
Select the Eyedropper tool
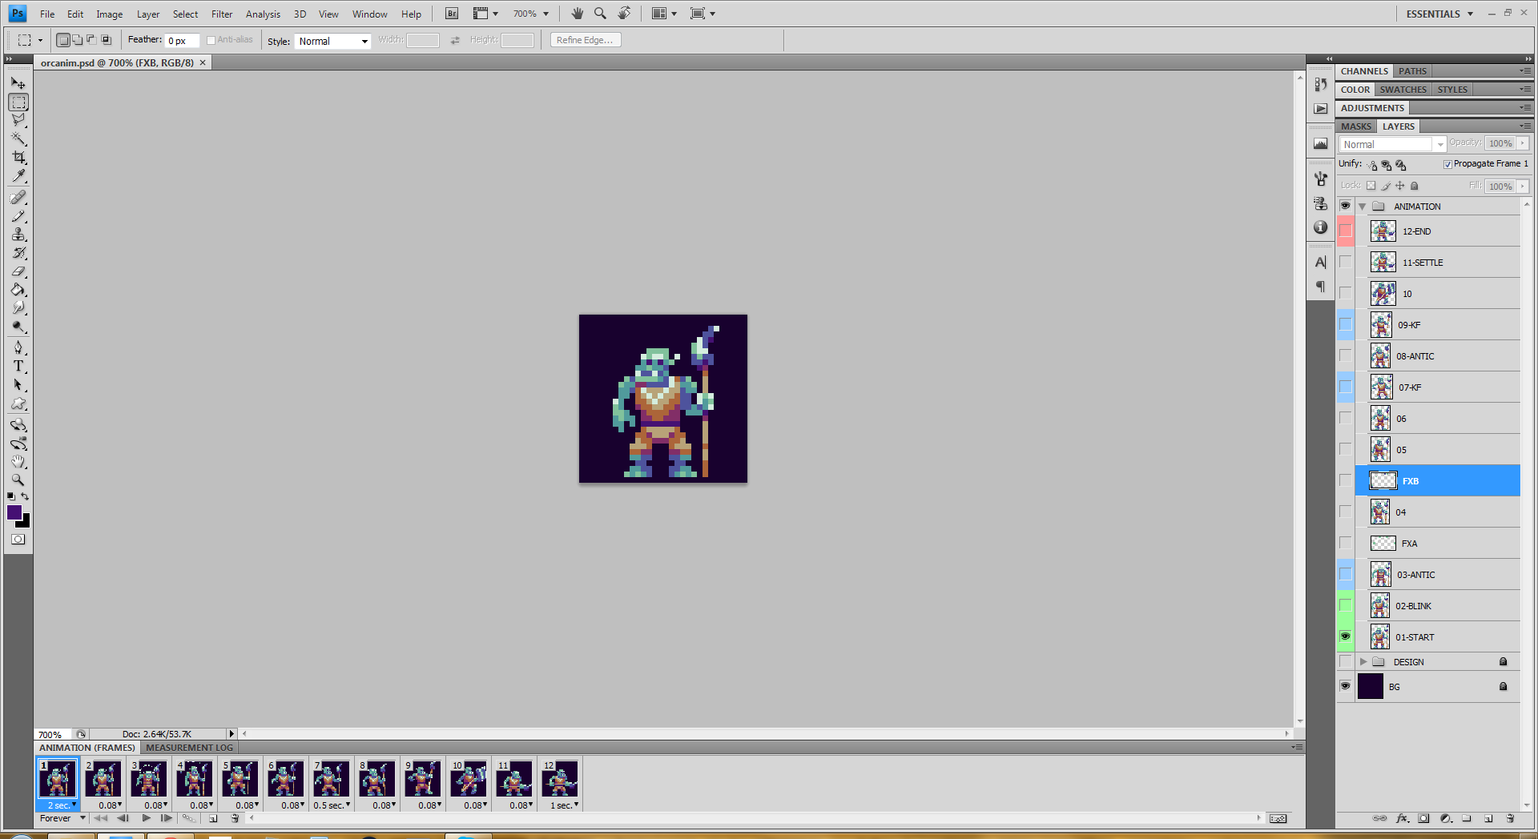18,176
